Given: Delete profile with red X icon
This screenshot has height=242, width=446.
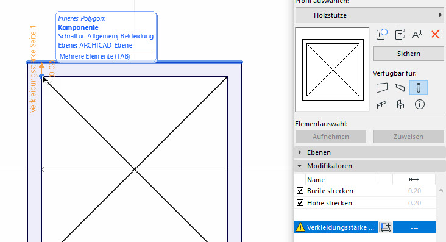Looking at the screenshot, I should 435,35.
